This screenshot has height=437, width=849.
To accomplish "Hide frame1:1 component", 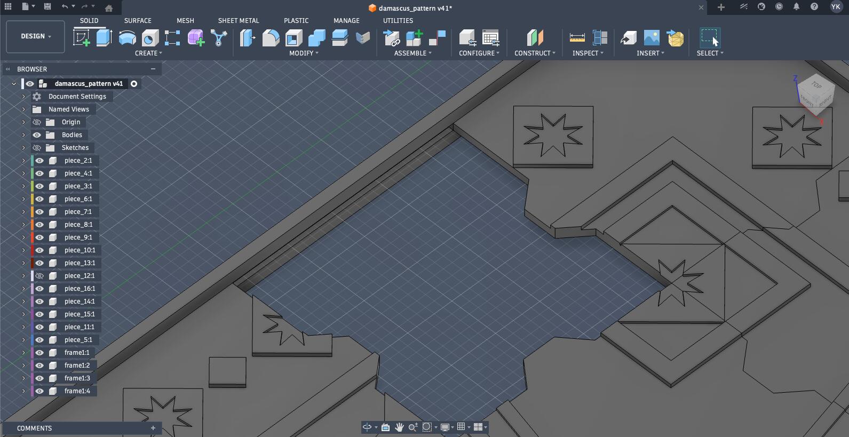I will [x=39, y=353].
